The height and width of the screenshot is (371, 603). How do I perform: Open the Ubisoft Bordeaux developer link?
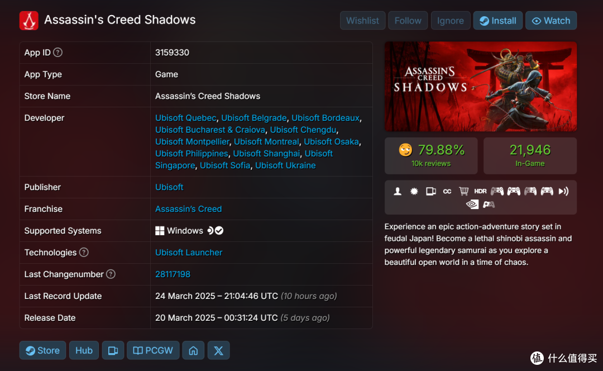[326, 118]
